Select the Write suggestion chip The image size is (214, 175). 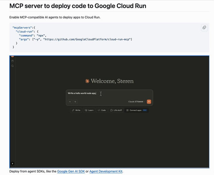[76, 110]
